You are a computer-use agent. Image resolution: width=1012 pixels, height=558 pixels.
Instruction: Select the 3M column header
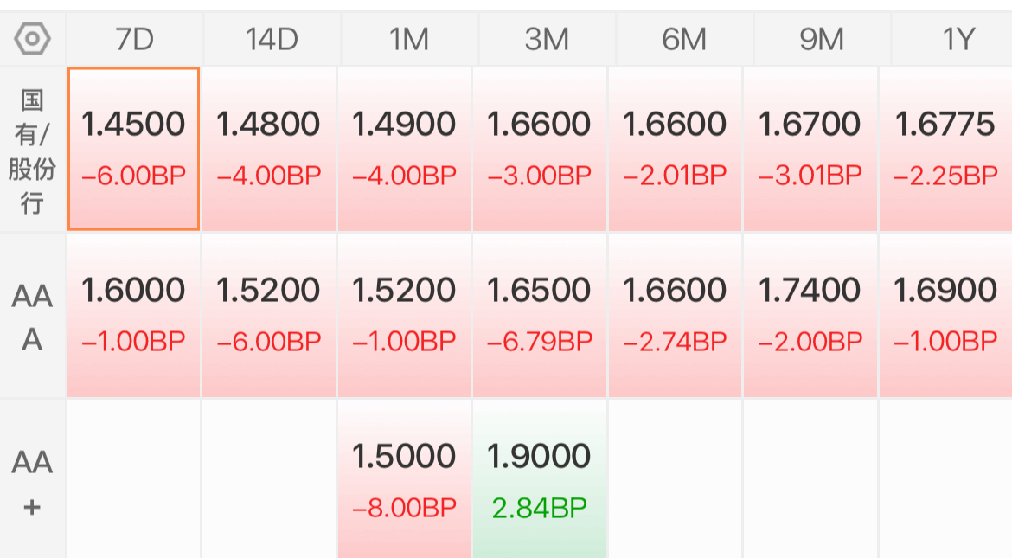547,40
